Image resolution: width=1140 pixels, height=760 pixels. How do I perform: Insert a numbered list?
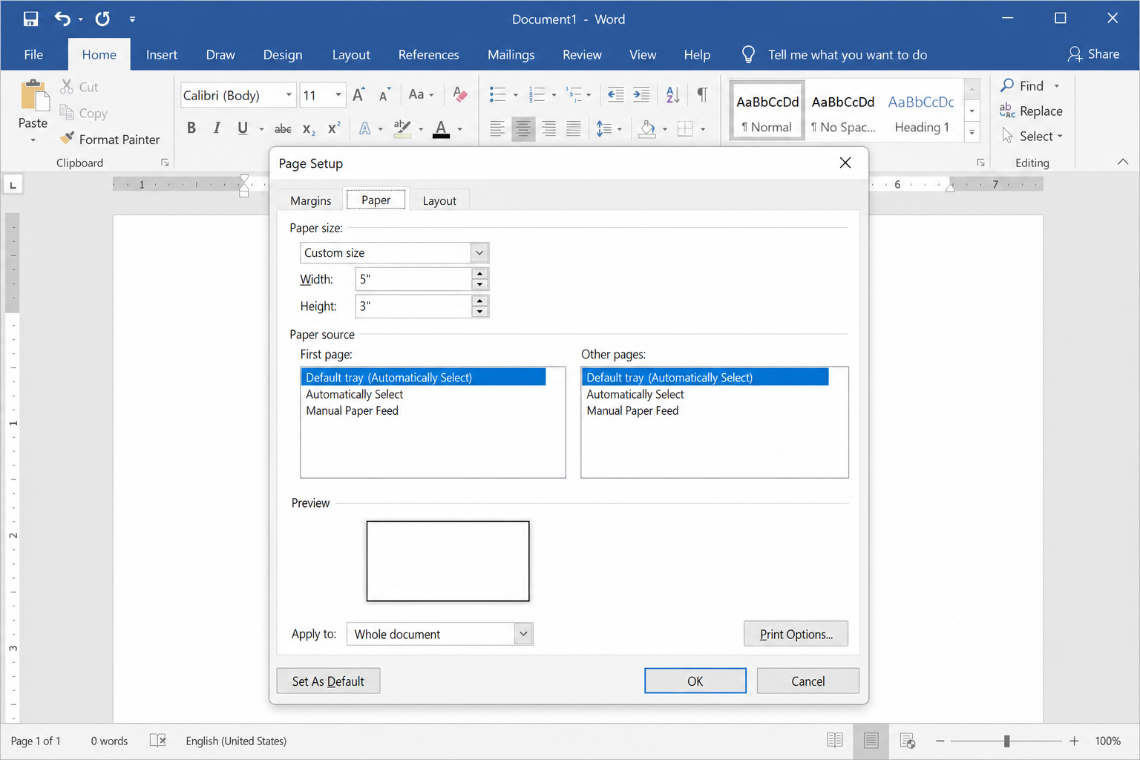pos(537,94)
